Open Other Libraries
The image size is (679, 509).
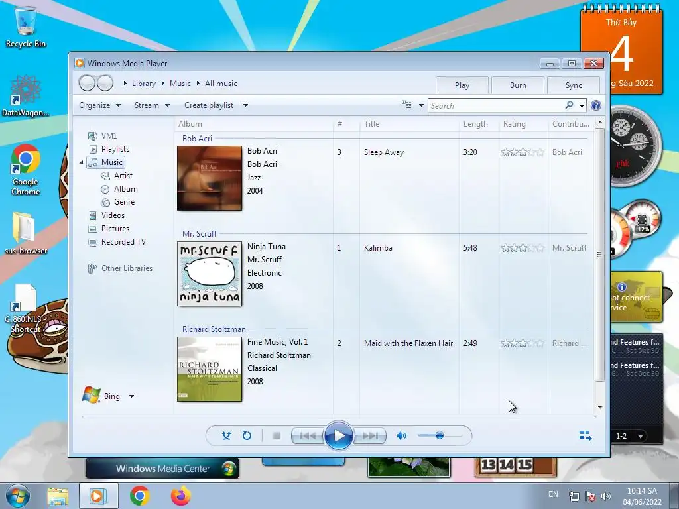(121, 268)
